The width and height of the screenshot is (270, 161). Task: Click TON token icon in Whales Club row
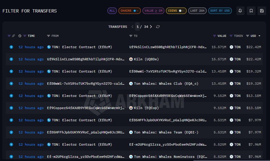231,84
